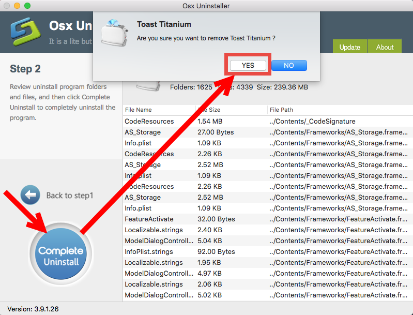Select the ModelDialogControll row sized 4.97 KB
This screenshot has height=315, width=413.
coord(268,273)
